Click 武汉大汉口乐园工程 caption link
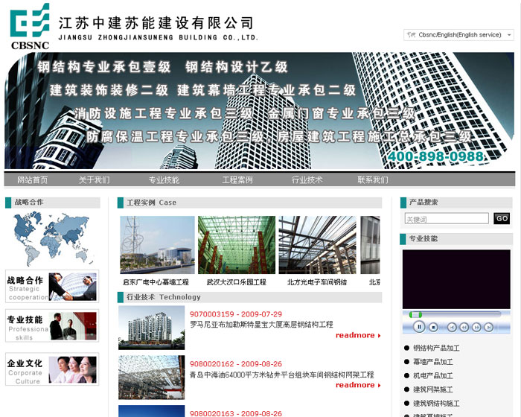 [x=236, y=282]
